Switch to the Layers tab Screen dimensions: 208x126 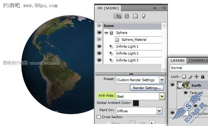click(x=177, y=61)
